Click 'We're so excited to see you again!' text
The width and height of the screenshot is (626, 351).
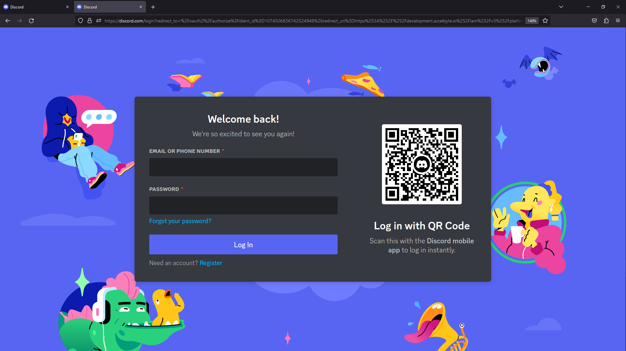[x=243, y=134]
